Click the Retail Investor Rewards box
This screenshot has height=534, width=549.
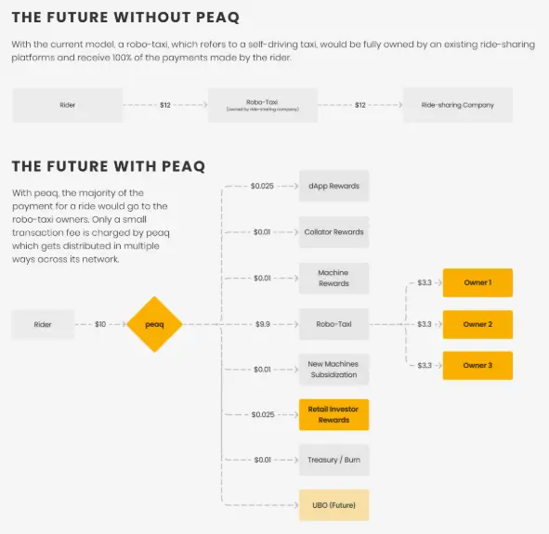click(333, 415)
